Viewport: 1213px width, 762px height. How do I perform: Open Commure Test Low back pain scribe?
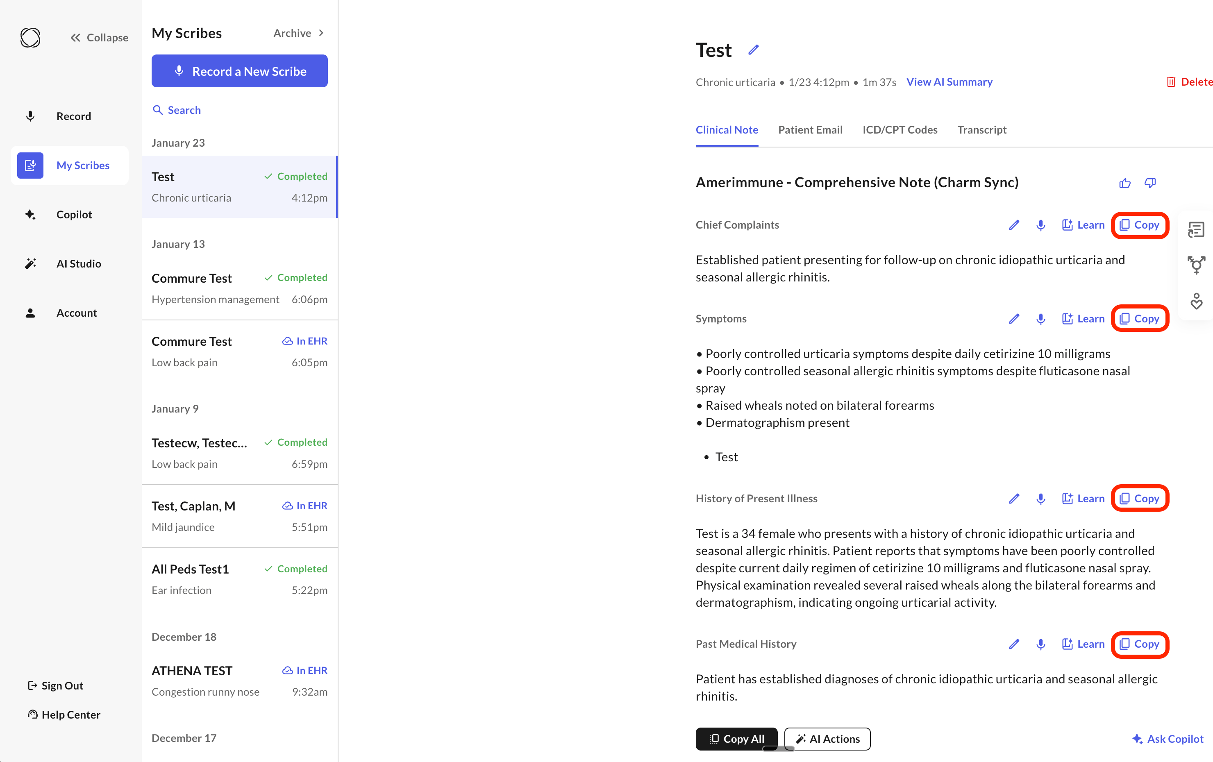pyautogui.click(x=239, y=352)
